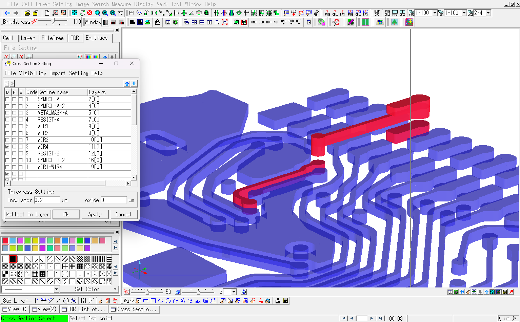Image resolution: width=520 pixels, height=322 pixels.
Task: Toggle the H checkbox for WIR1 row
Action: click(x=14, y=126)
